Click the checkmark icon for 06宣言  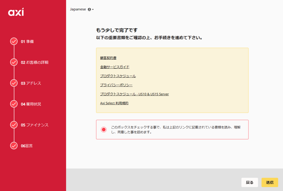point(14,146)
